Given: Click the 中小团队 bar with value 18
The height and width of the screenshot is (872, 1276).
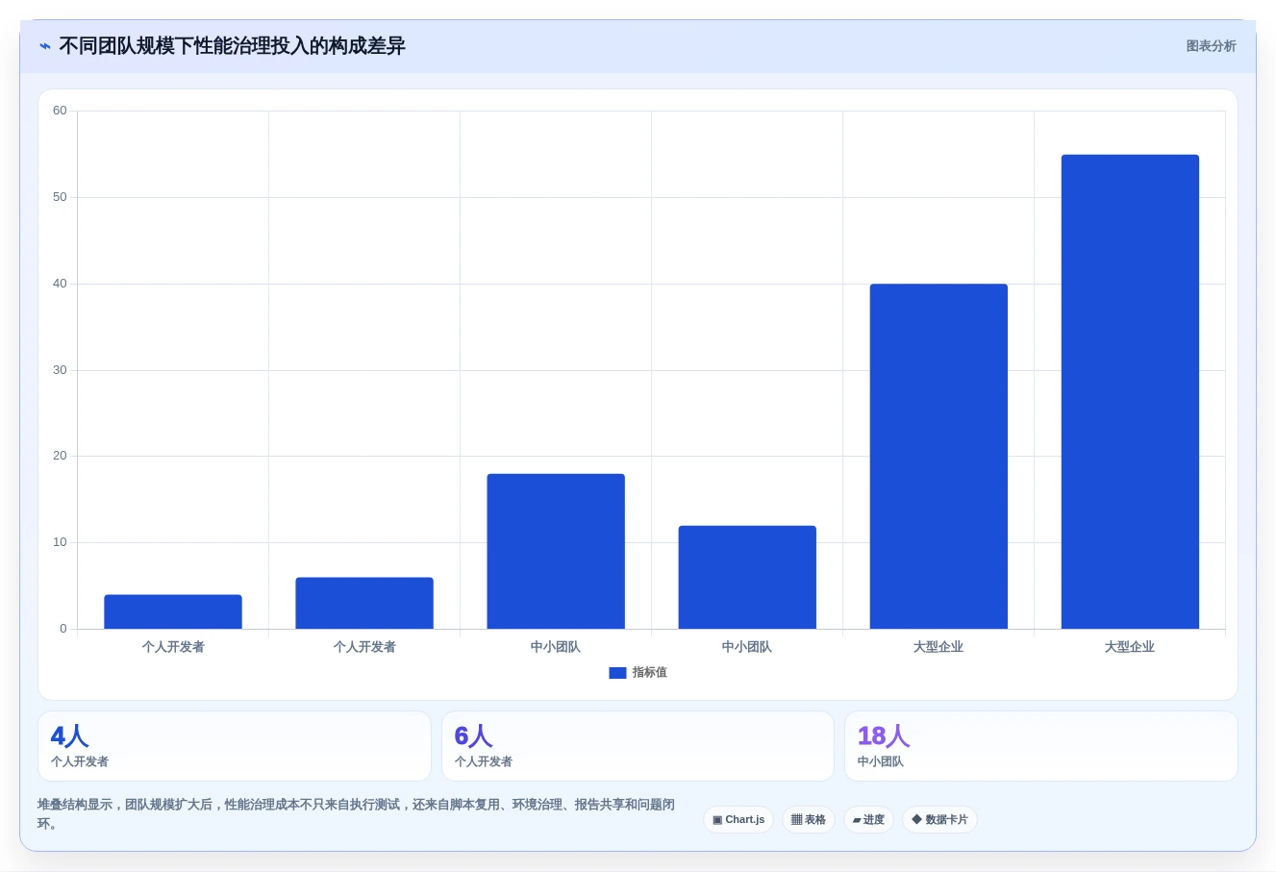Looking at the screenshot, I should tap(556, 551).
